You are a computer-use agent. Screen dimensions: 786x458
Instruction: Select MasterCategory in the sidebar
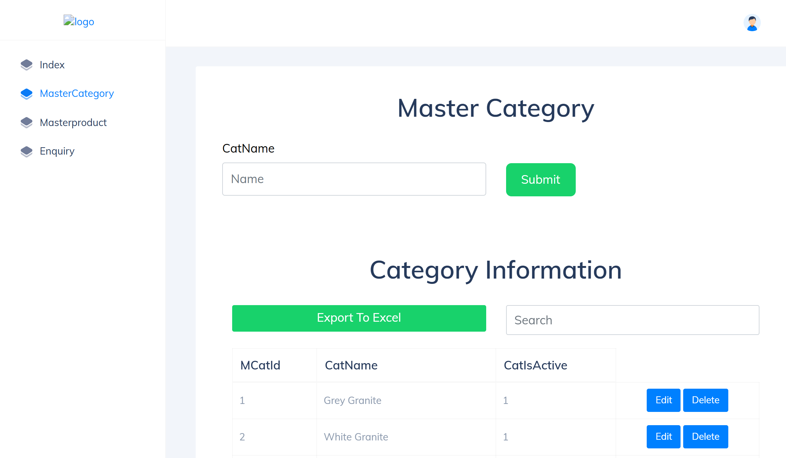[77, 94]
